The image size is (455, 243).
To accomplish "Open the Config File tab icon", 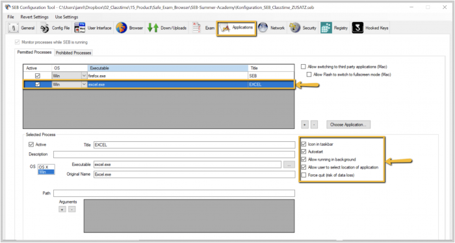I will click(x=44, y=28).
